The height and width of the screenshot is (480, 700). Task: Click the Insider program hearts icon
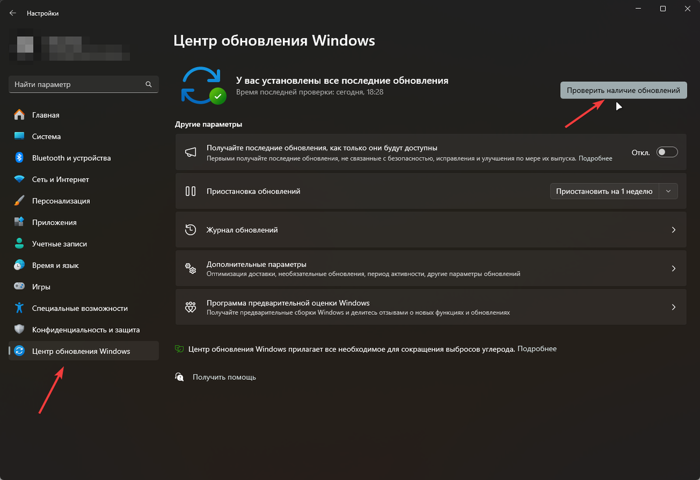coord(190,308)
